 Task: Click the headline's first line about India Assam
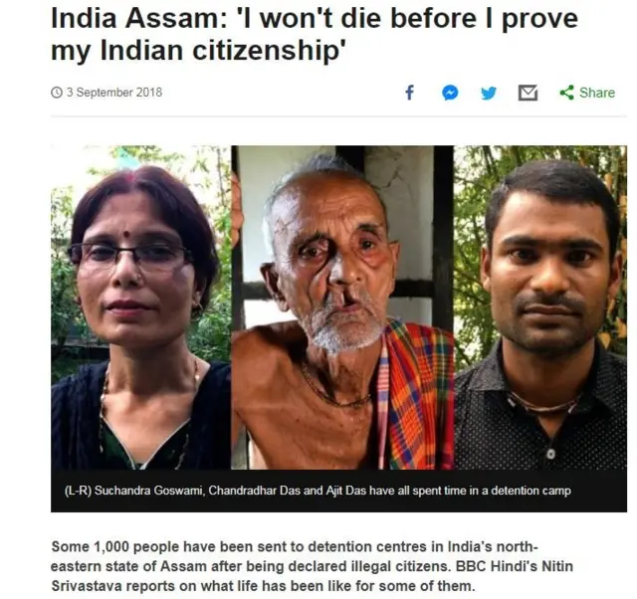tap(315, 18)
